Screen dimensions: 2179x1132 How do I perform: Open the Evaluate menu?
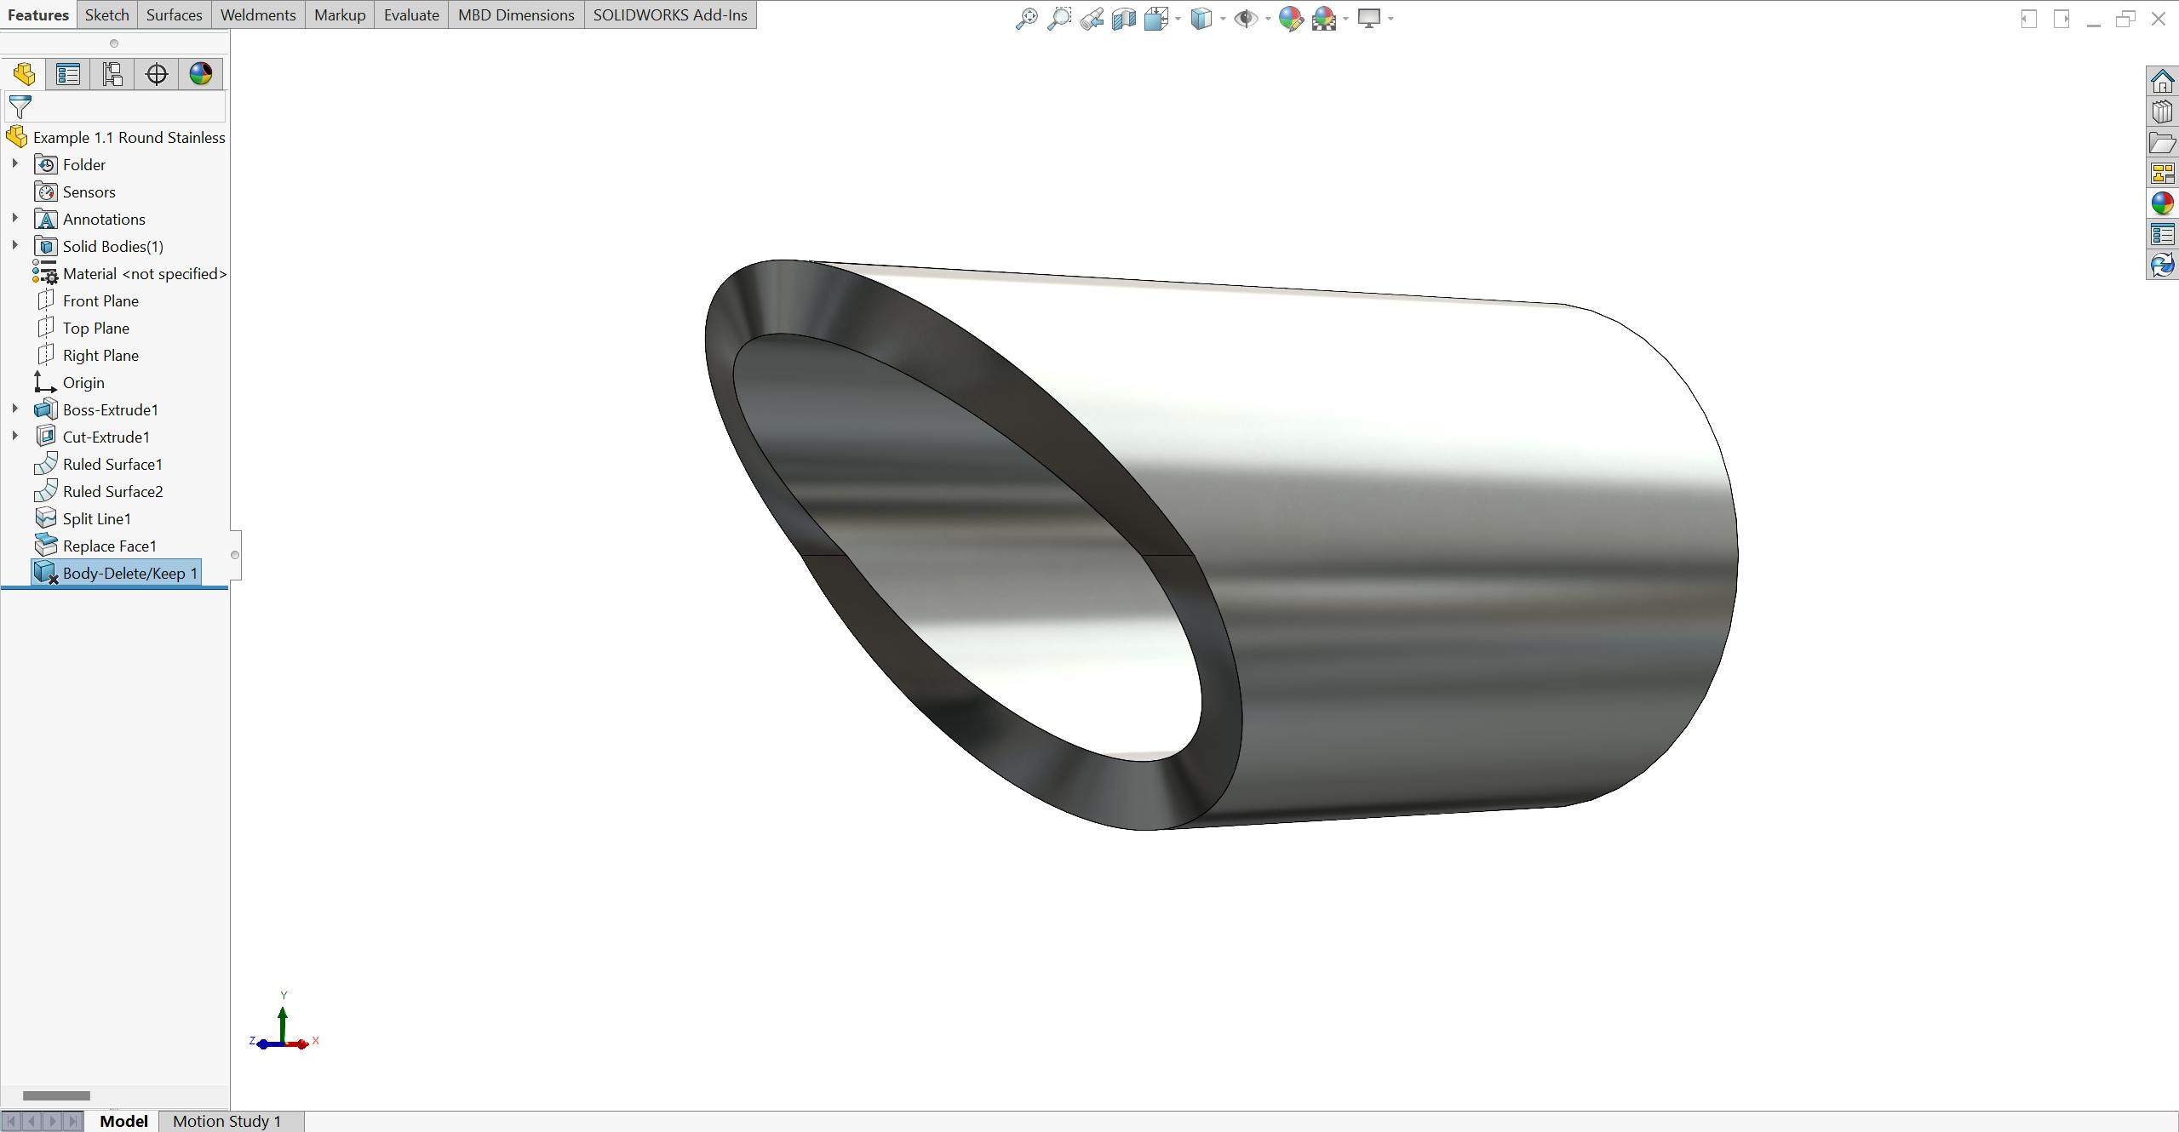(x=410, y=14)
